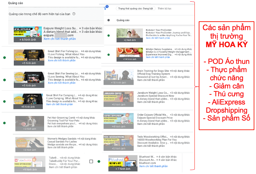Toggle status dot for ProDentim ad

coord(109,35)
